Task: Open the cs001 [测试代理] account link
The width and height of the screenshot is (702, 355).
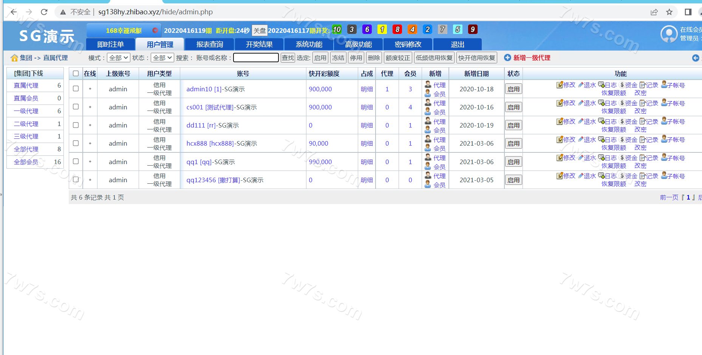Action: tap(221, 107)
